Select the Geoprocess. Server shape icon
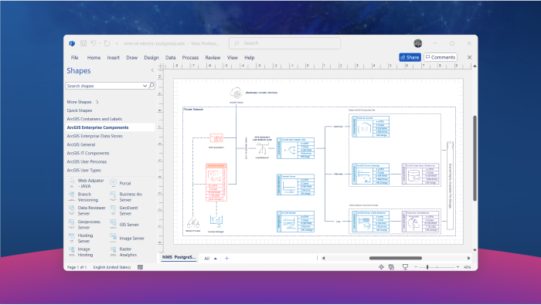Image resolution: width=541 pixels, height=305 pixels. 71,225
